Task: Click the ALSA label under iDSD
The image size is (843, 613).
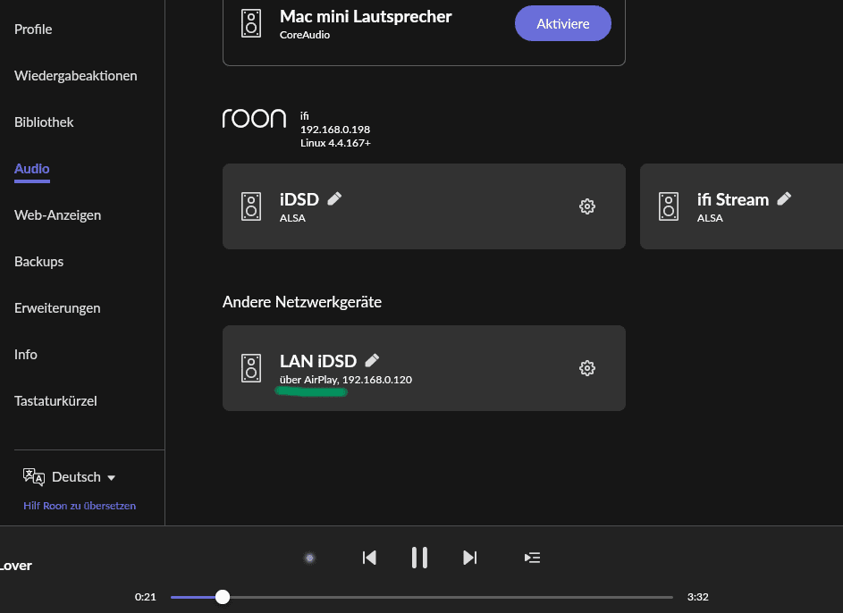Action: (x=292, y=218)
